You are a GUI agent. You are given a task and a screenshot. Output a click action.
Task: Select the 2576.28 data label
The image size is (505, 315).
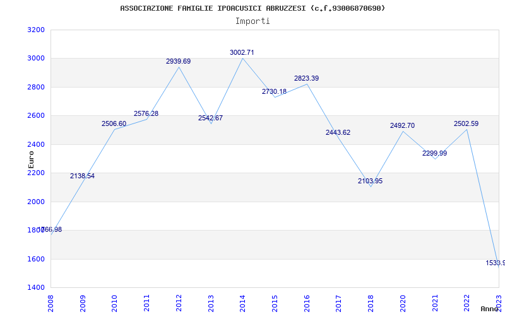[146, 114]
